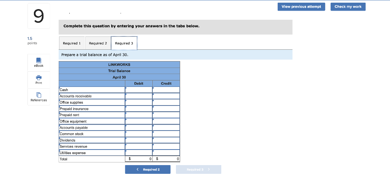Click the disabled Required 3 next button
The width and height of the screenshot is (390, 178).
198,170
